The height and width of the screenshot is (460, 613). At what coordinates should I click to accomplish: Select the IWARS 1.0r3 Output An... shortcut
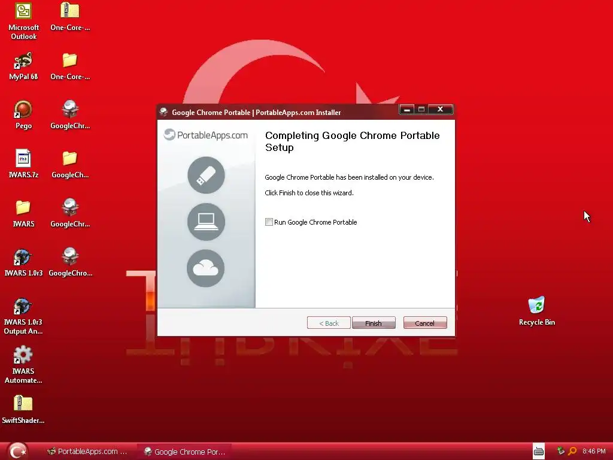click(23, 316)
